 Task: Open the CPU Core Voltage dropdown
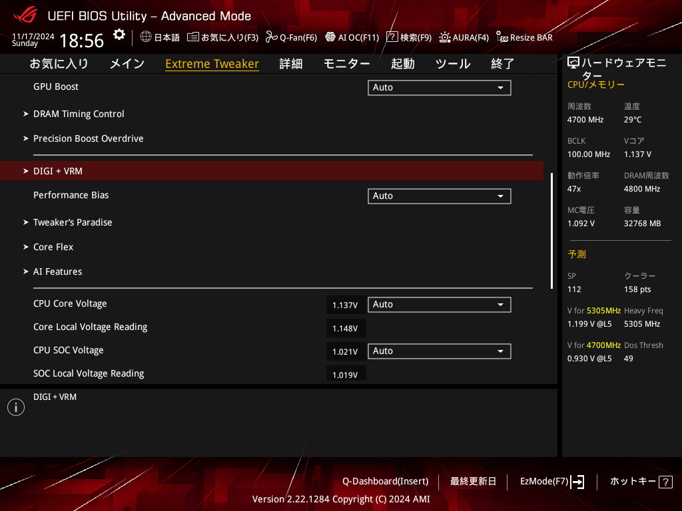click(440, 305)
